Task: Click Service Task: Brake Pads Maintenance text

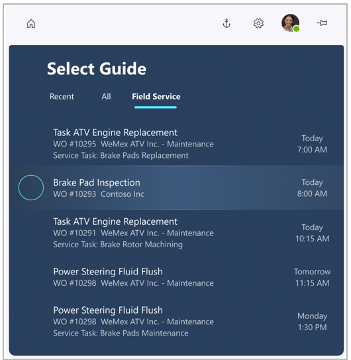Action: coord(121,333)
